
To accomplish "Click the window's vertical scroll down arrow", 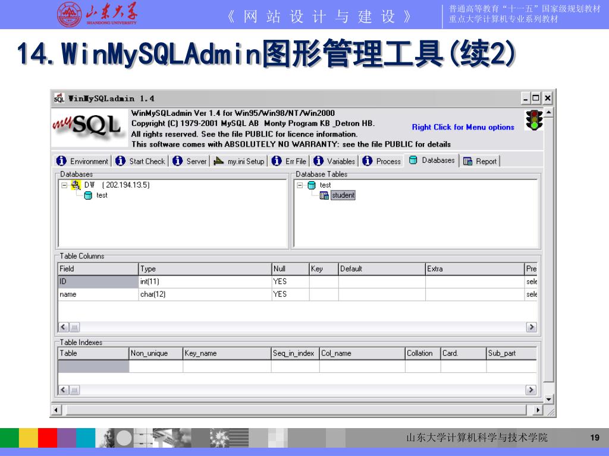I will [x=548, y=399].
